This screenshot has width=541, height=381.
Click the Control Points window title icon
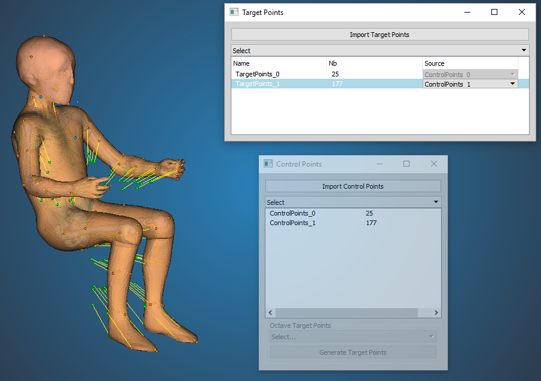[x=268, y=164]
